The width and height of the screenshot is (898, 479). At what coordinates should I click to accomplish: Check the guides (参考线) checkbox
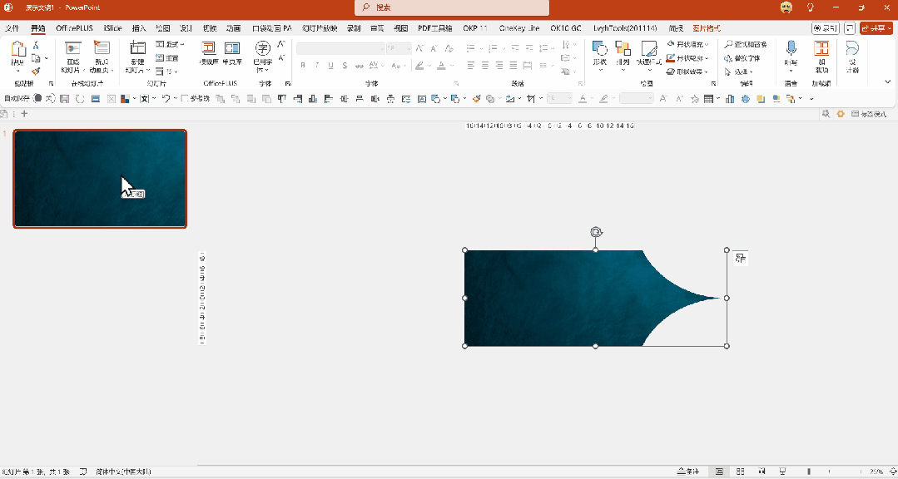tap(185, 99)
